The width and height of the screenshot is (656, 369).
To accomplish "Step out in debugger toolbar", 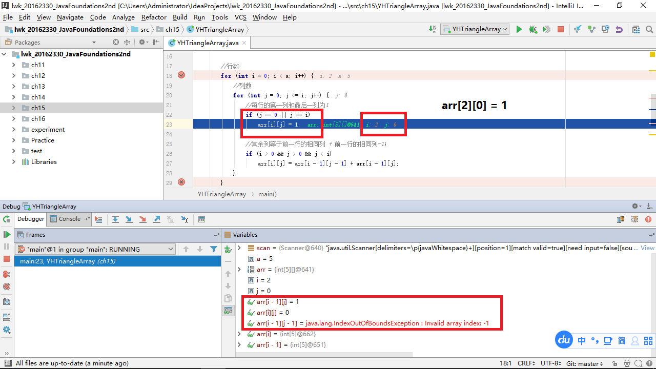I will point(157,219).
